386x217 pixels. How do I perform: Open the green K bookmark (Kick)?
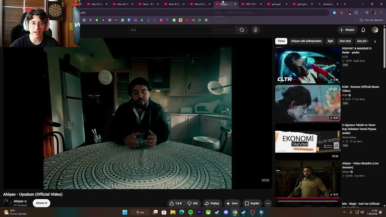97,20
